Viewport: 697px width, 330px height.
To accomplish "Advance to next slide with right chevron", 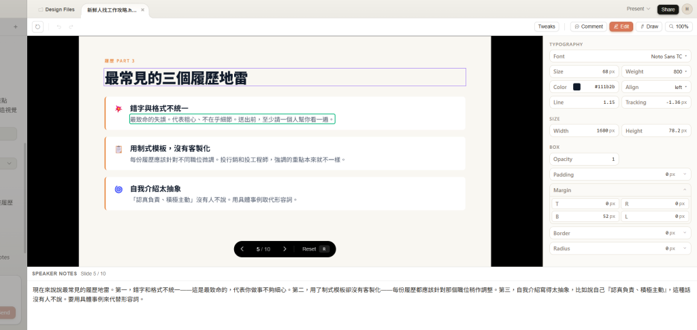I will pyautogui.click(x=285, y=249).
